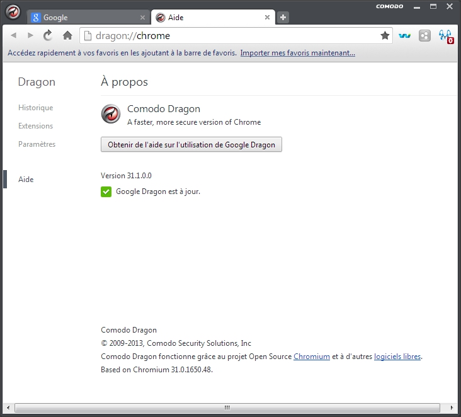Screen dimensions: 461x417
Task: Minimize the browser window
Action: [x=417, y=7]
